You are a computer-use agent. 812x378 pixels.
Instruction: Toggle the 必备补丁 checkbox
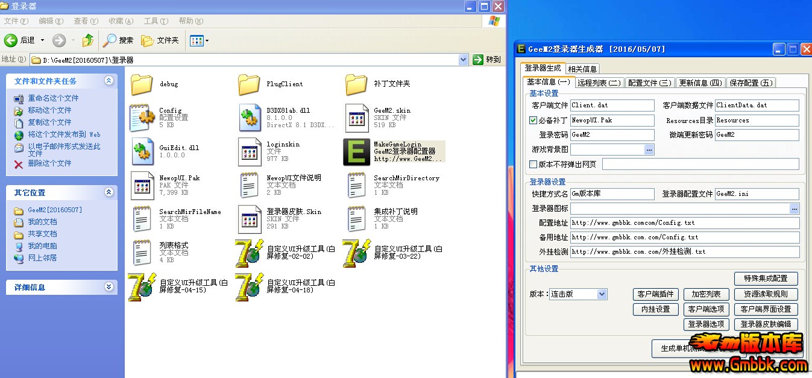pos(533,121)
